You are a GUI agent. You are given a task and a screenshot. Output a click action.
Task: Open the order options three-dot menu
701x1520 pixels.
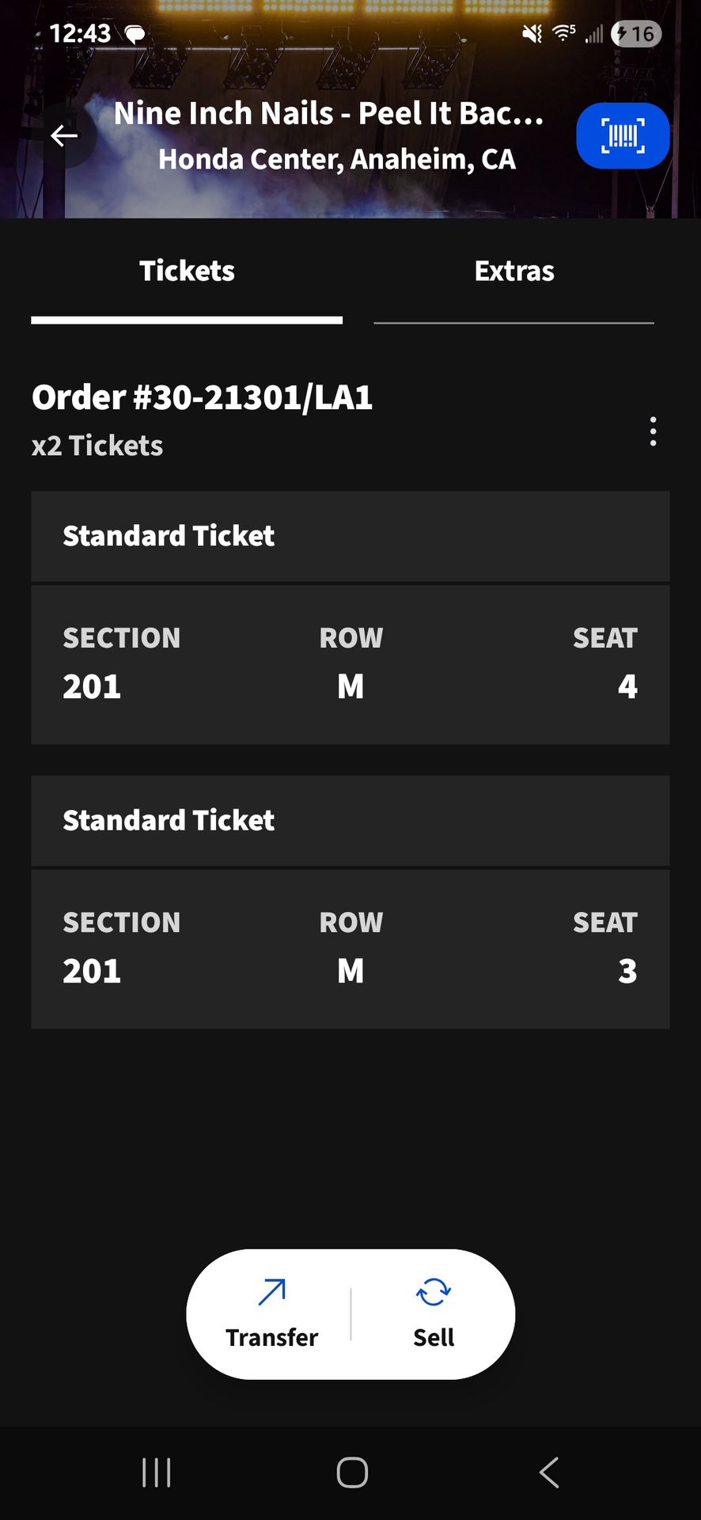coord(653,431)
